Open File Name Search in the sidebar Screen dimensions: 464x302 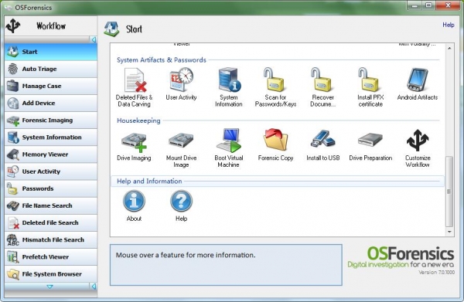point(51,205)
